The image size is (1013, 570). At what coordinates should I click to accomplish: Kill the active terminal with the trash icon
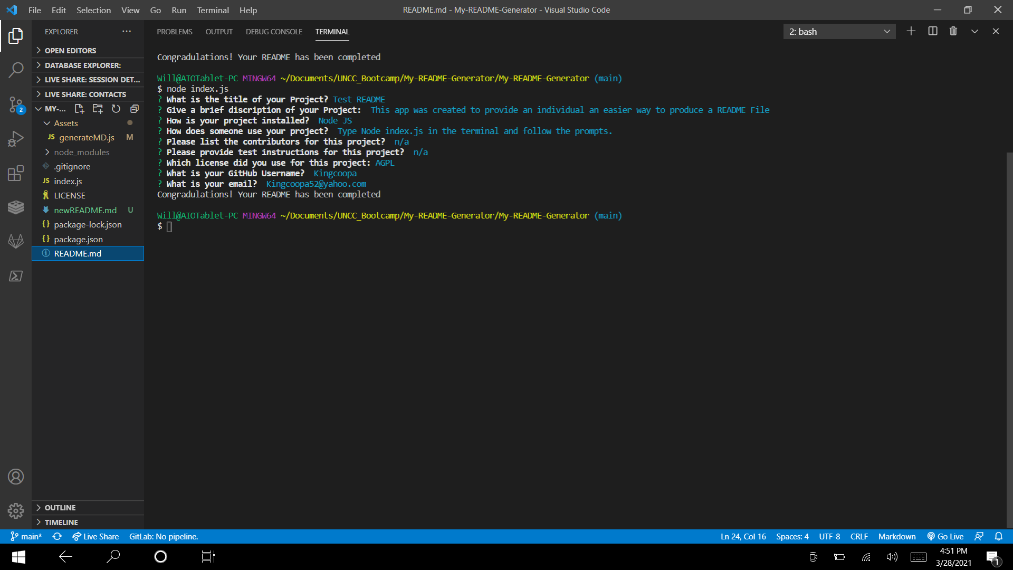953,31
